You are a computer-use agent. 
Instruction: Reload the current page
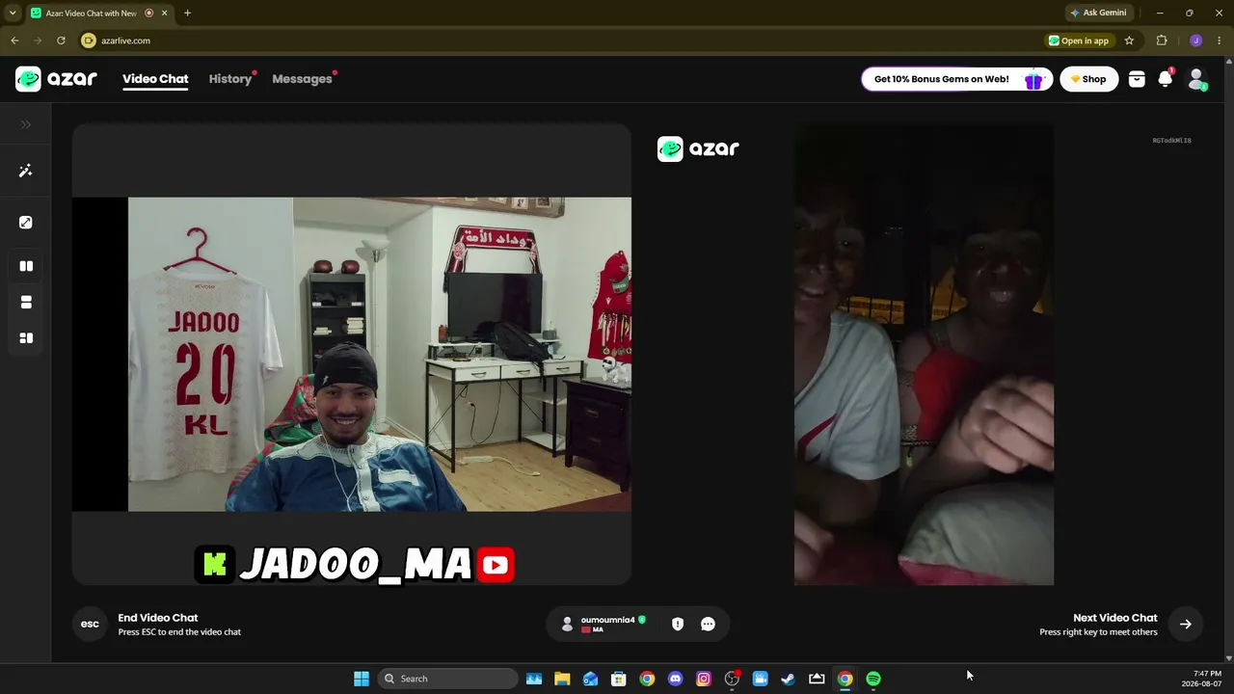tap(61, 40)
